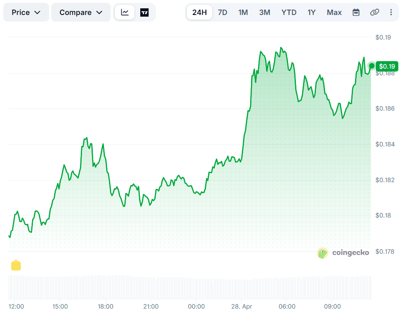Click the 28. Apr date marker
The width and height of the screenshot is (400, 314).
coord(241,307)
